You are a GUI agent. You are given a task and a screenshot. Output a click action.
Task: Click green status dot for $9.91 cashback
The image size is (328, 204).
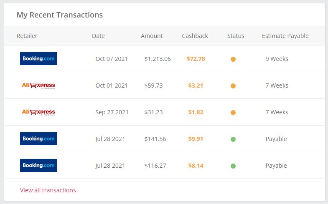[x=233, y=139]
